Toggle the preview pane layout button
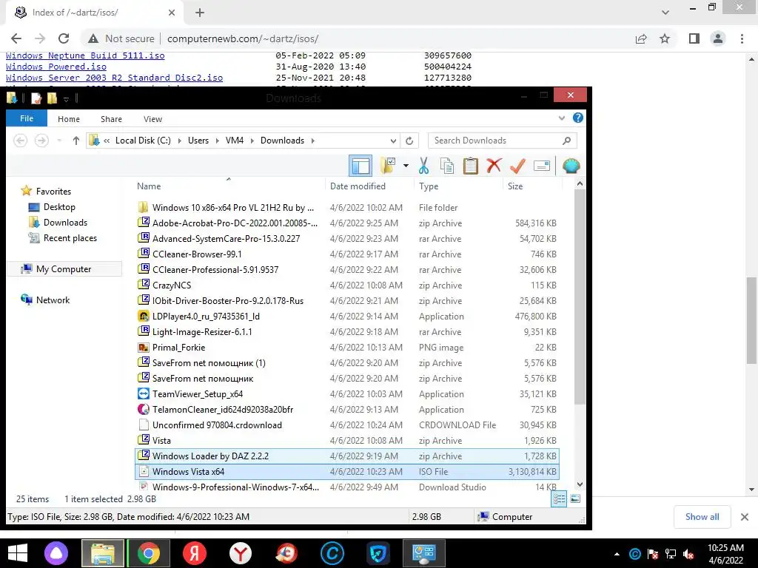This screenshot has height=568, width=758. (x=360, y=166)
